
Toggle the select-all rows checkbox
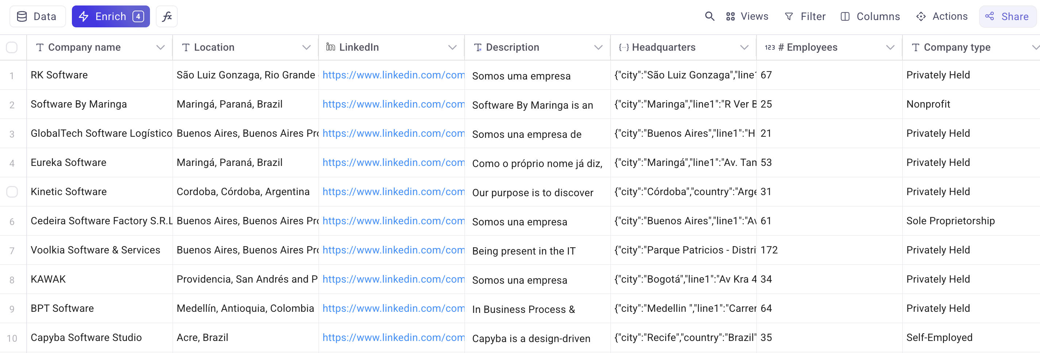(12, 48)
